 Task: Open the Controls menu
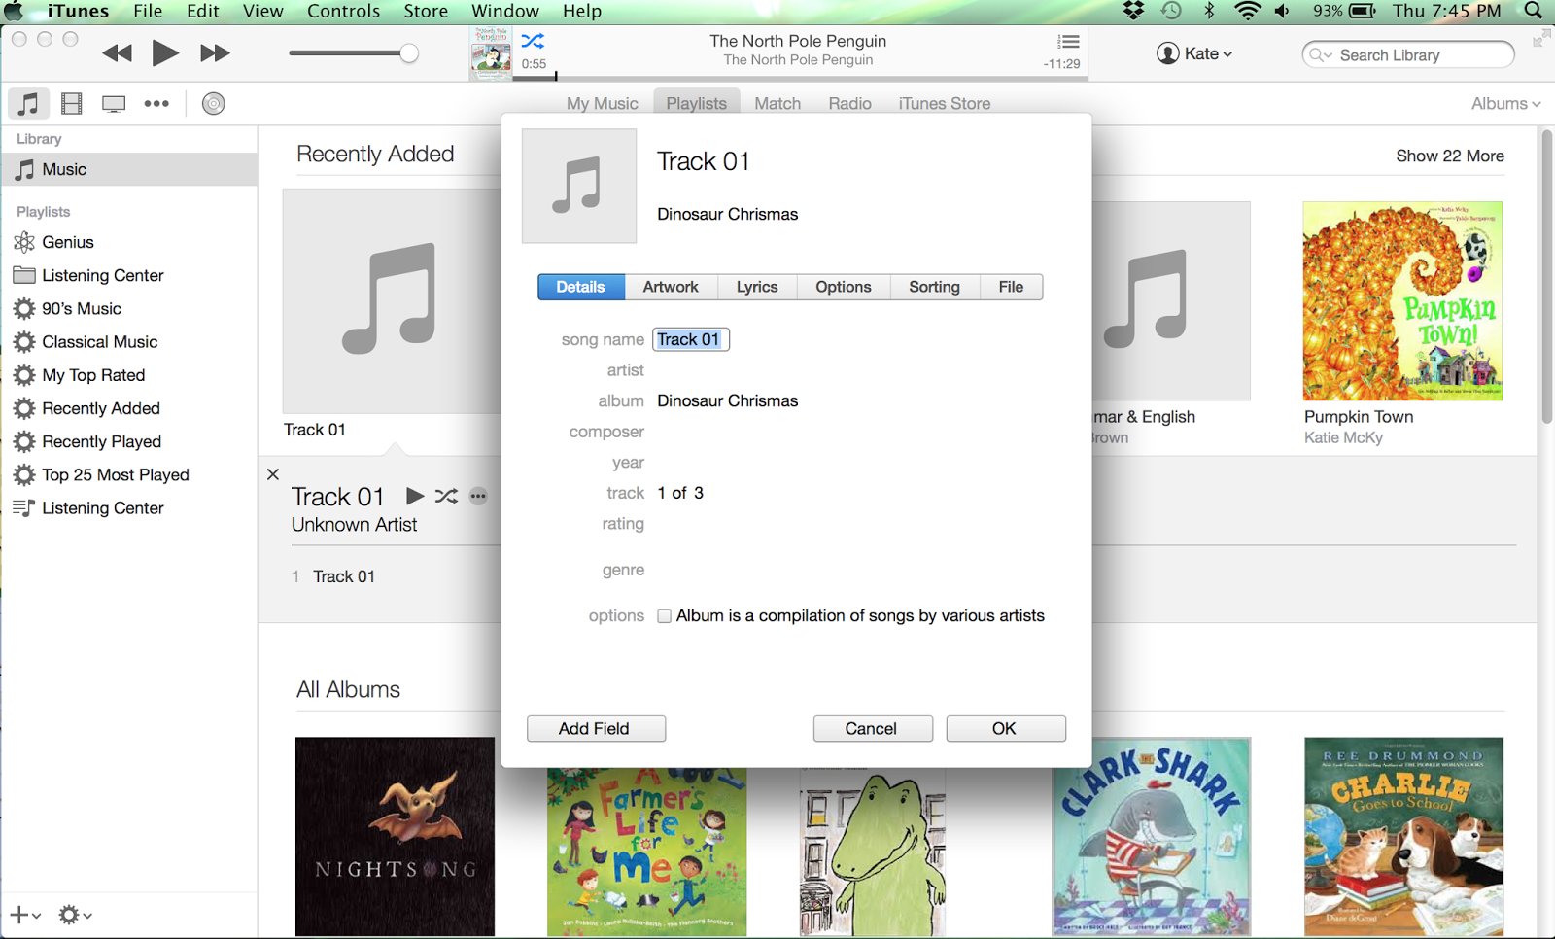click(344, 12)
